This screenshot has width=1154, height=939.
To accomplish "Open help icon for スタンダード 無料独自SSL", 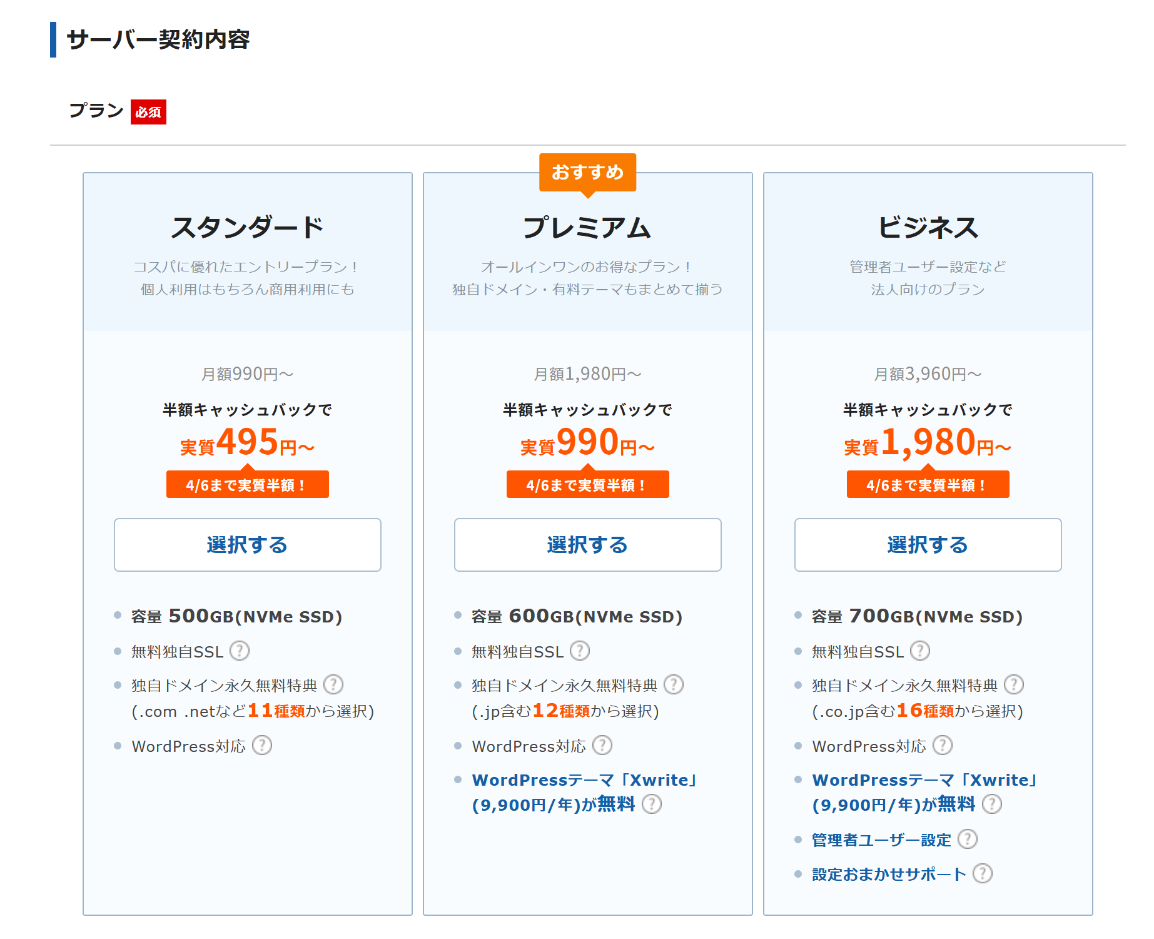I will [x=240, y=651].
